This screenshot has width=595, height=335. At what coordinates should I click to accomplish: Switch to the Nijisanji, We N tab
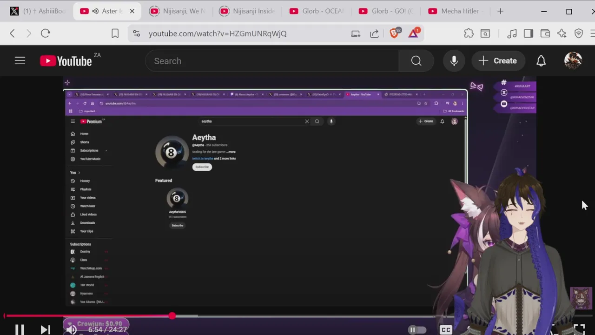click(178, 11)
